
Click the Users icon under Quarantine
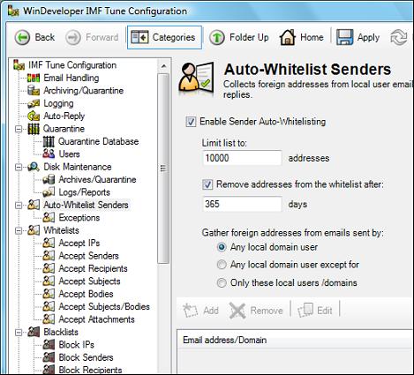[x=49, y=154]
